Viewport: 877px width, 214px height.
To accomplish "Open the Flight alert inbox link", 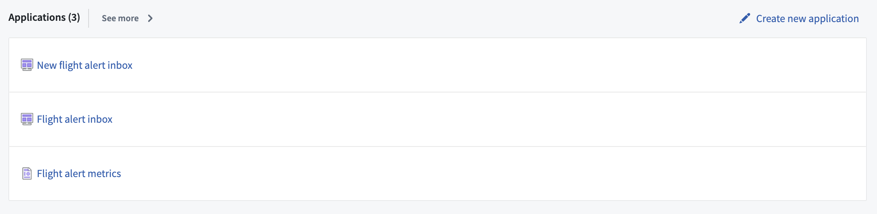I will click(x=75, y=119).
